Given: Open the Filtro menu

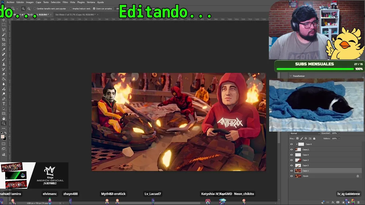Looking at the screenshot, I should 65,2.
